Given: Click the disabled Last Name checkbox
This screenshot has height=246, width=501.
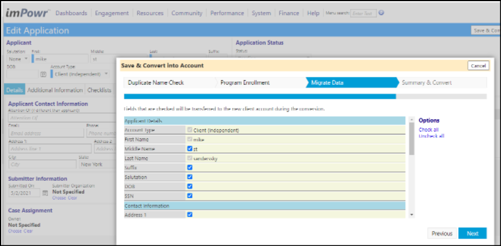Looking at the screenshot, I should coord(190,158).
